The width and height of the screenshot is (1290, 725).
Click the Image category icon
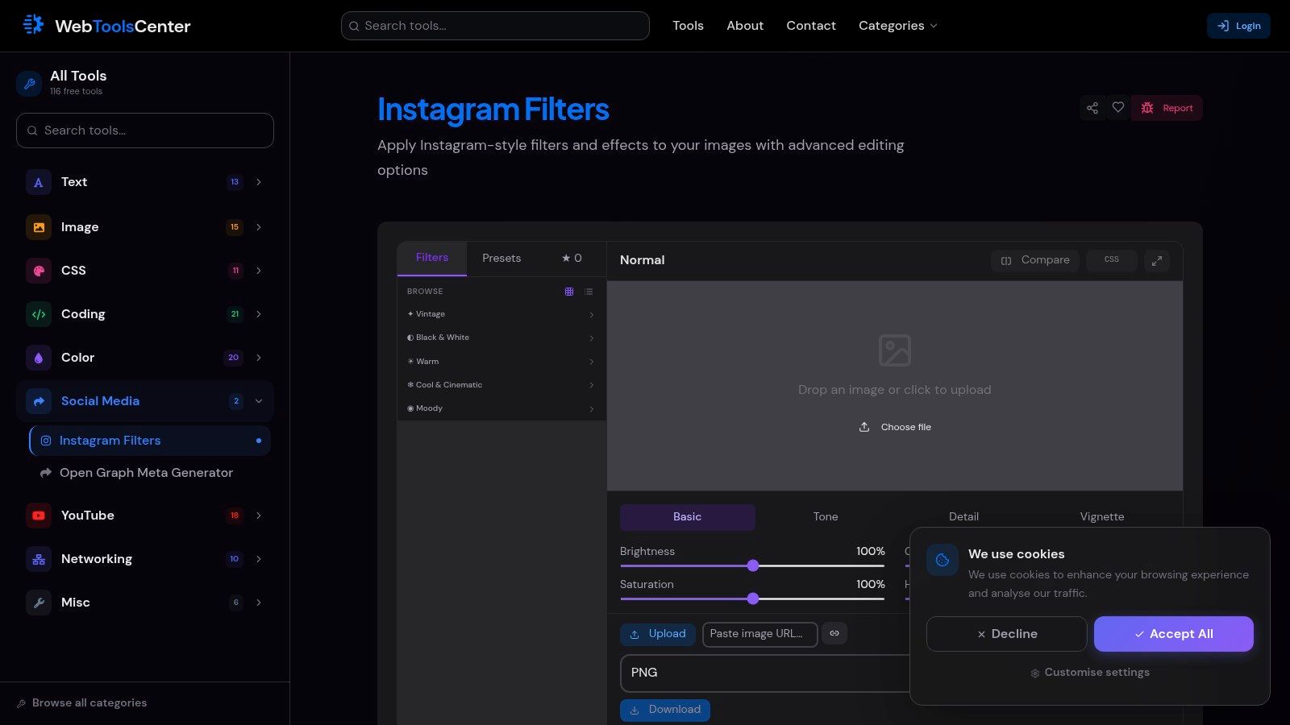coord(39,227)
